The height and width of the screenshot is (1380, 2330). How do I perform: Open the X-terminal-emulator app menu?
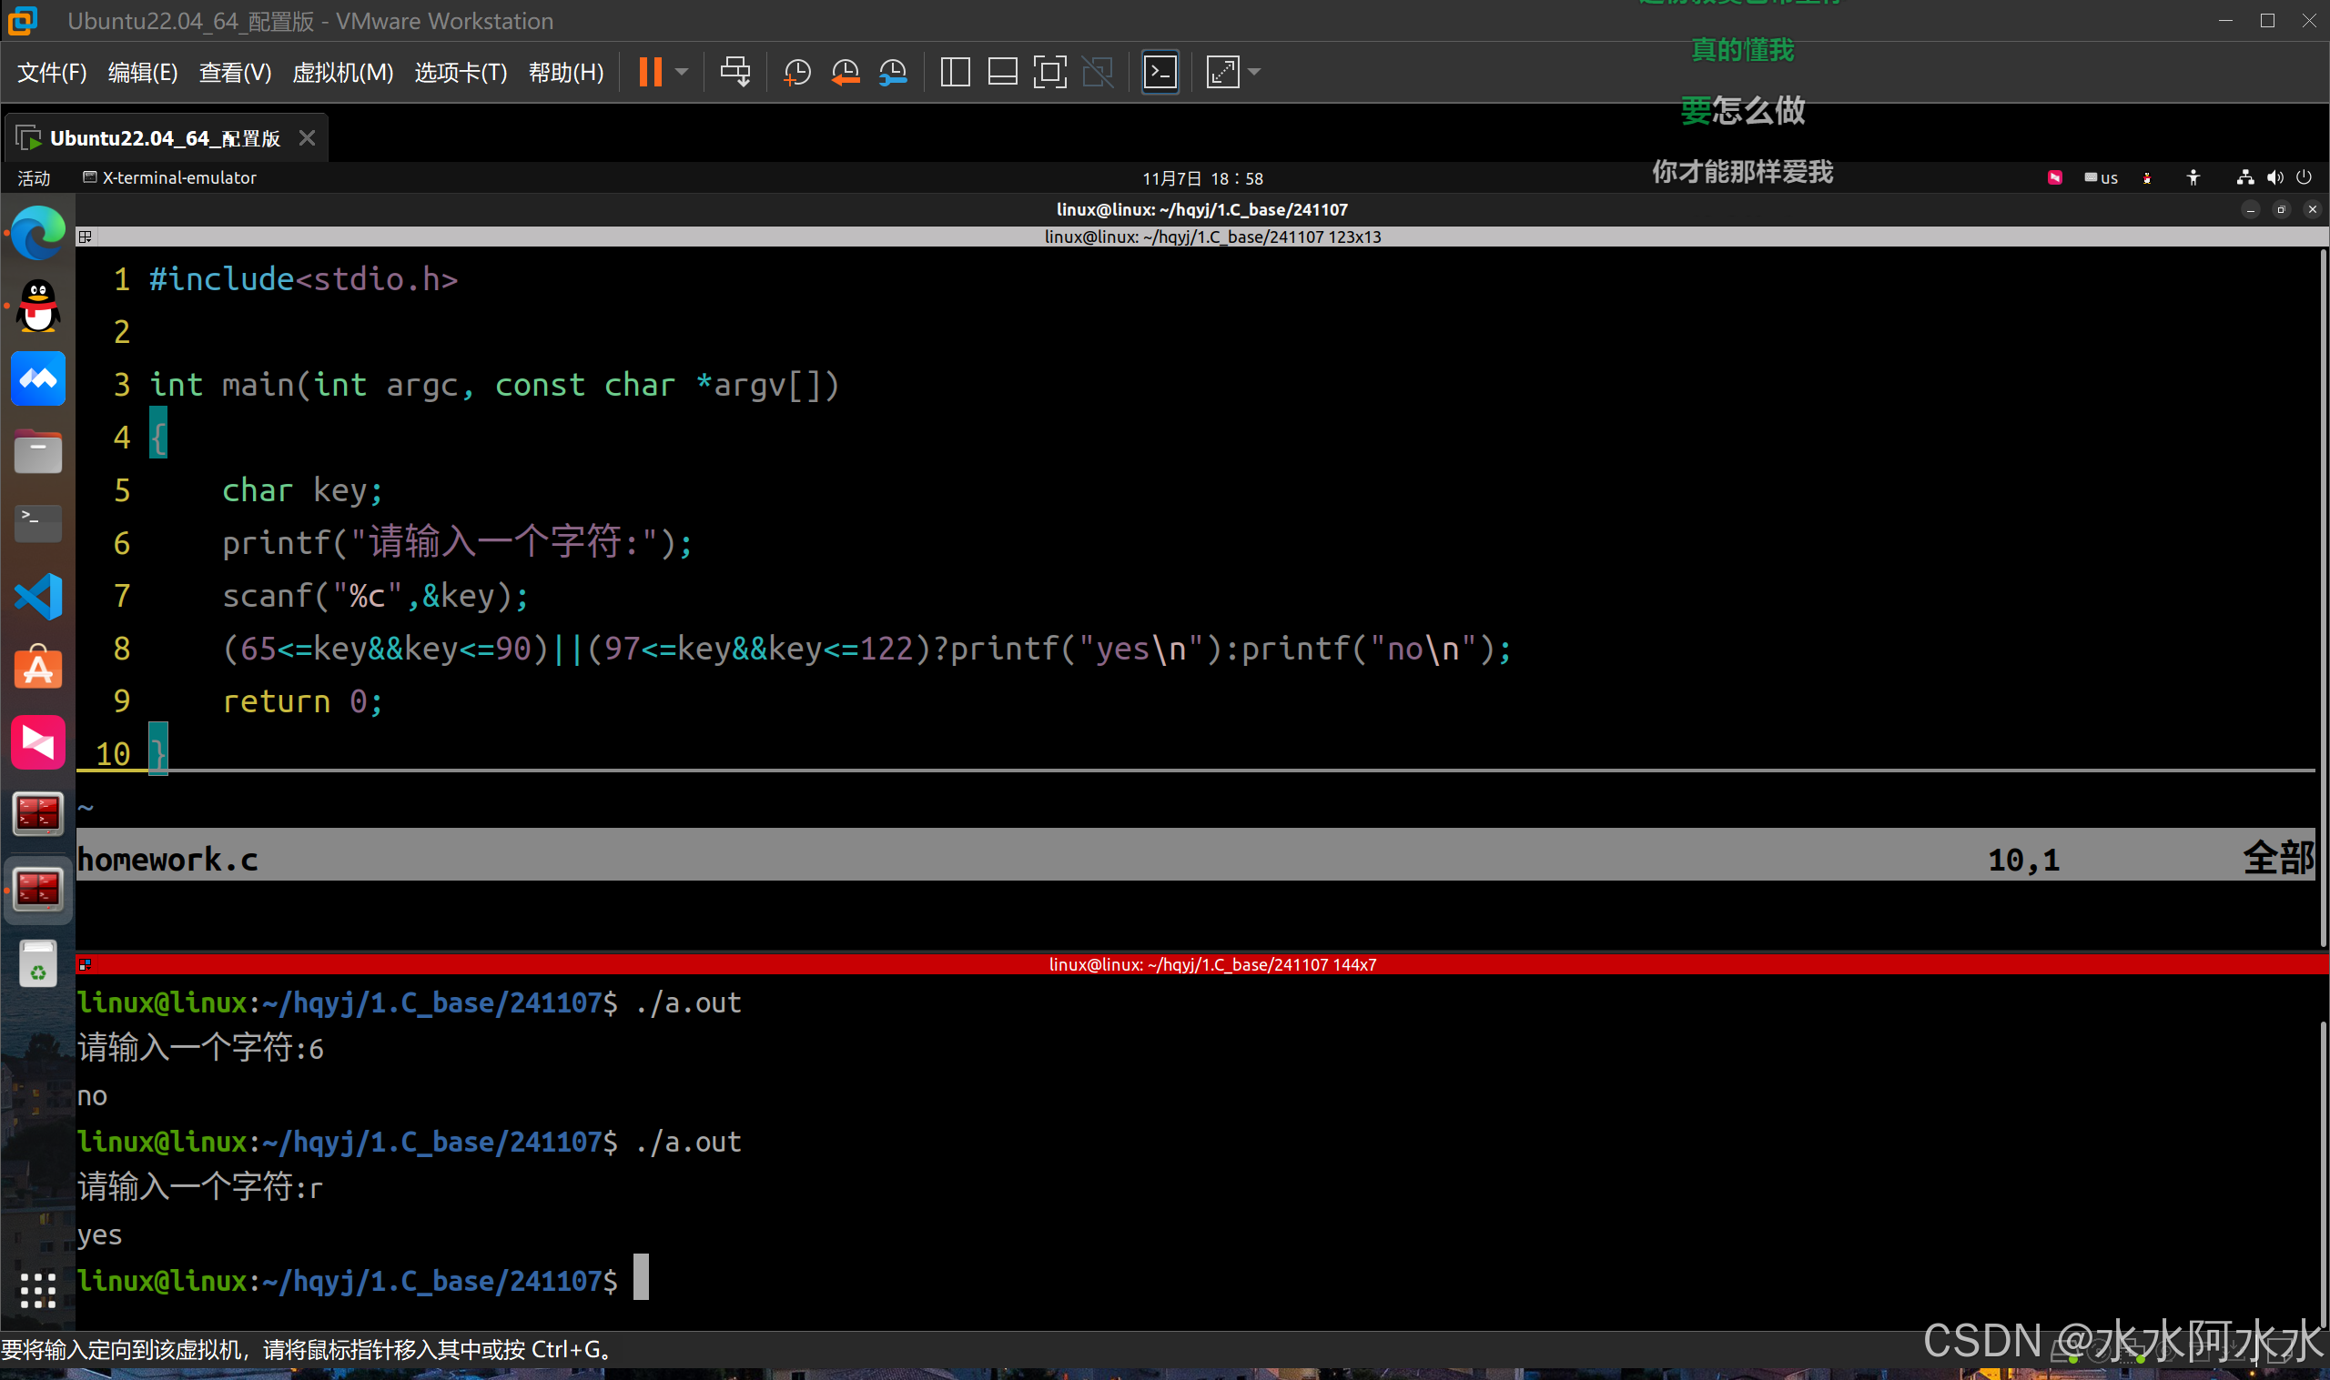[169, 177]
